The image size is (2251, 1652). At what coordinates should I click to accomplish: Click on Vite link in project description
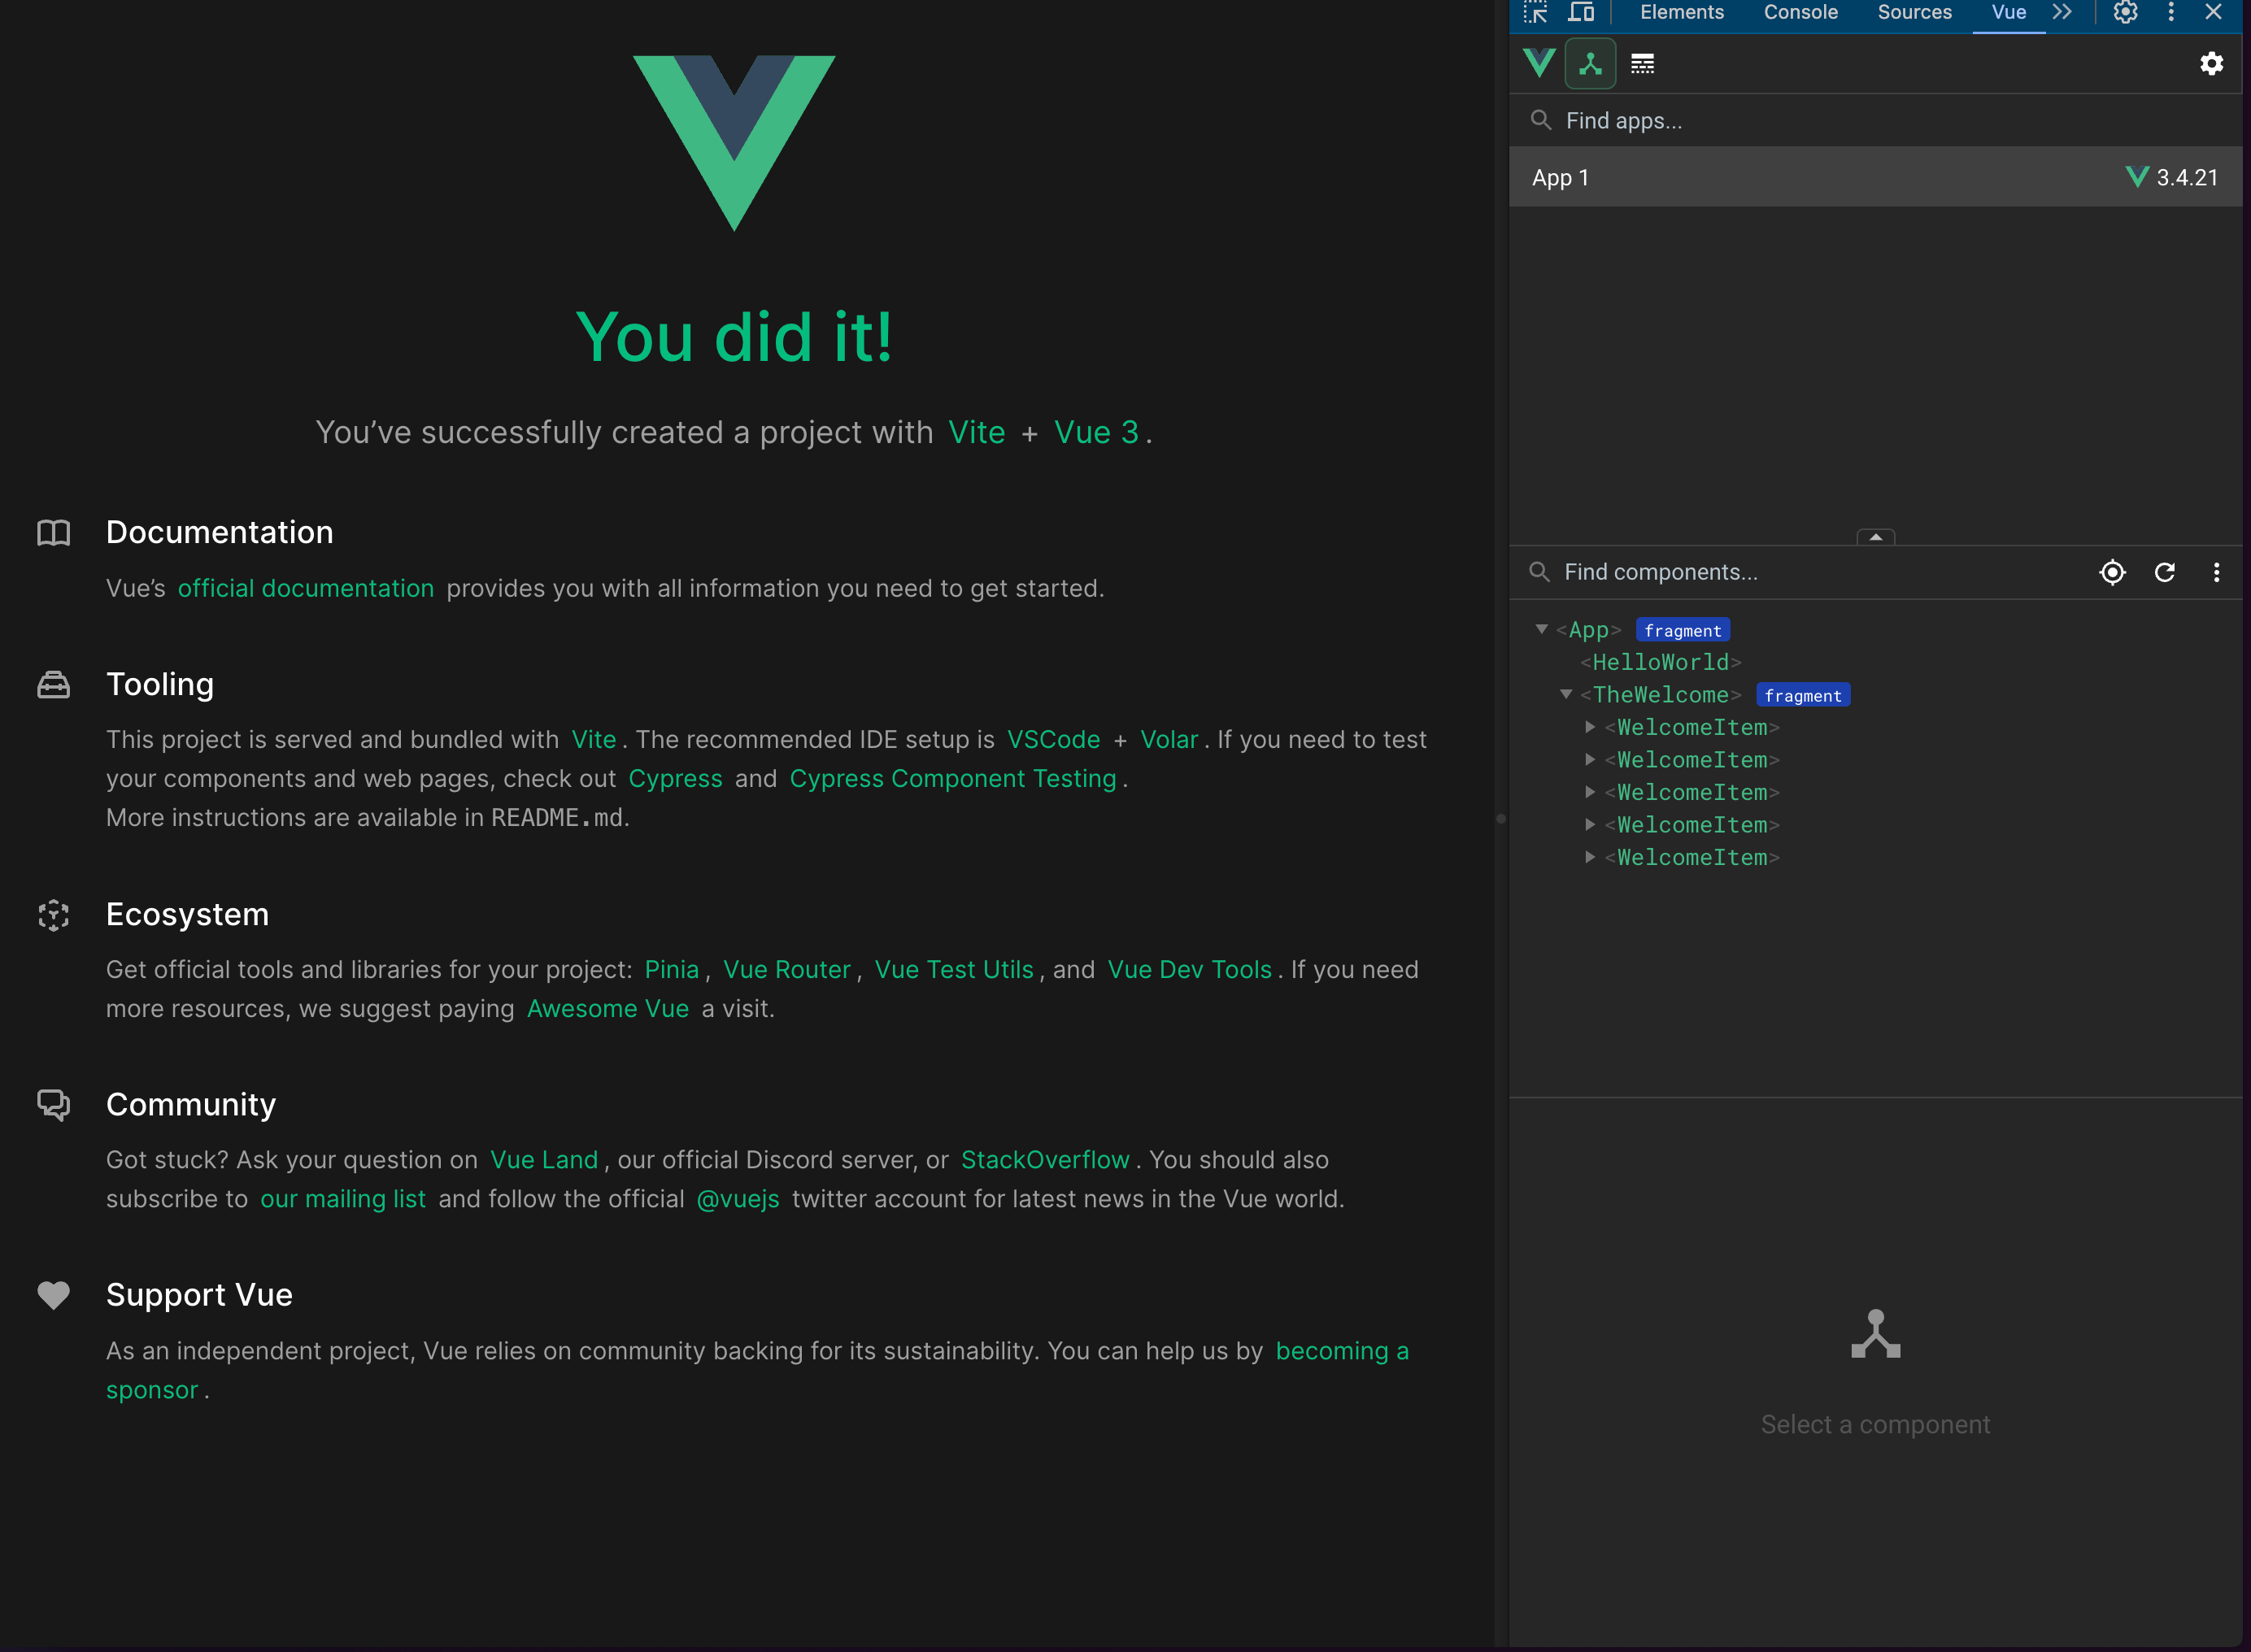(x=975, y=433)
